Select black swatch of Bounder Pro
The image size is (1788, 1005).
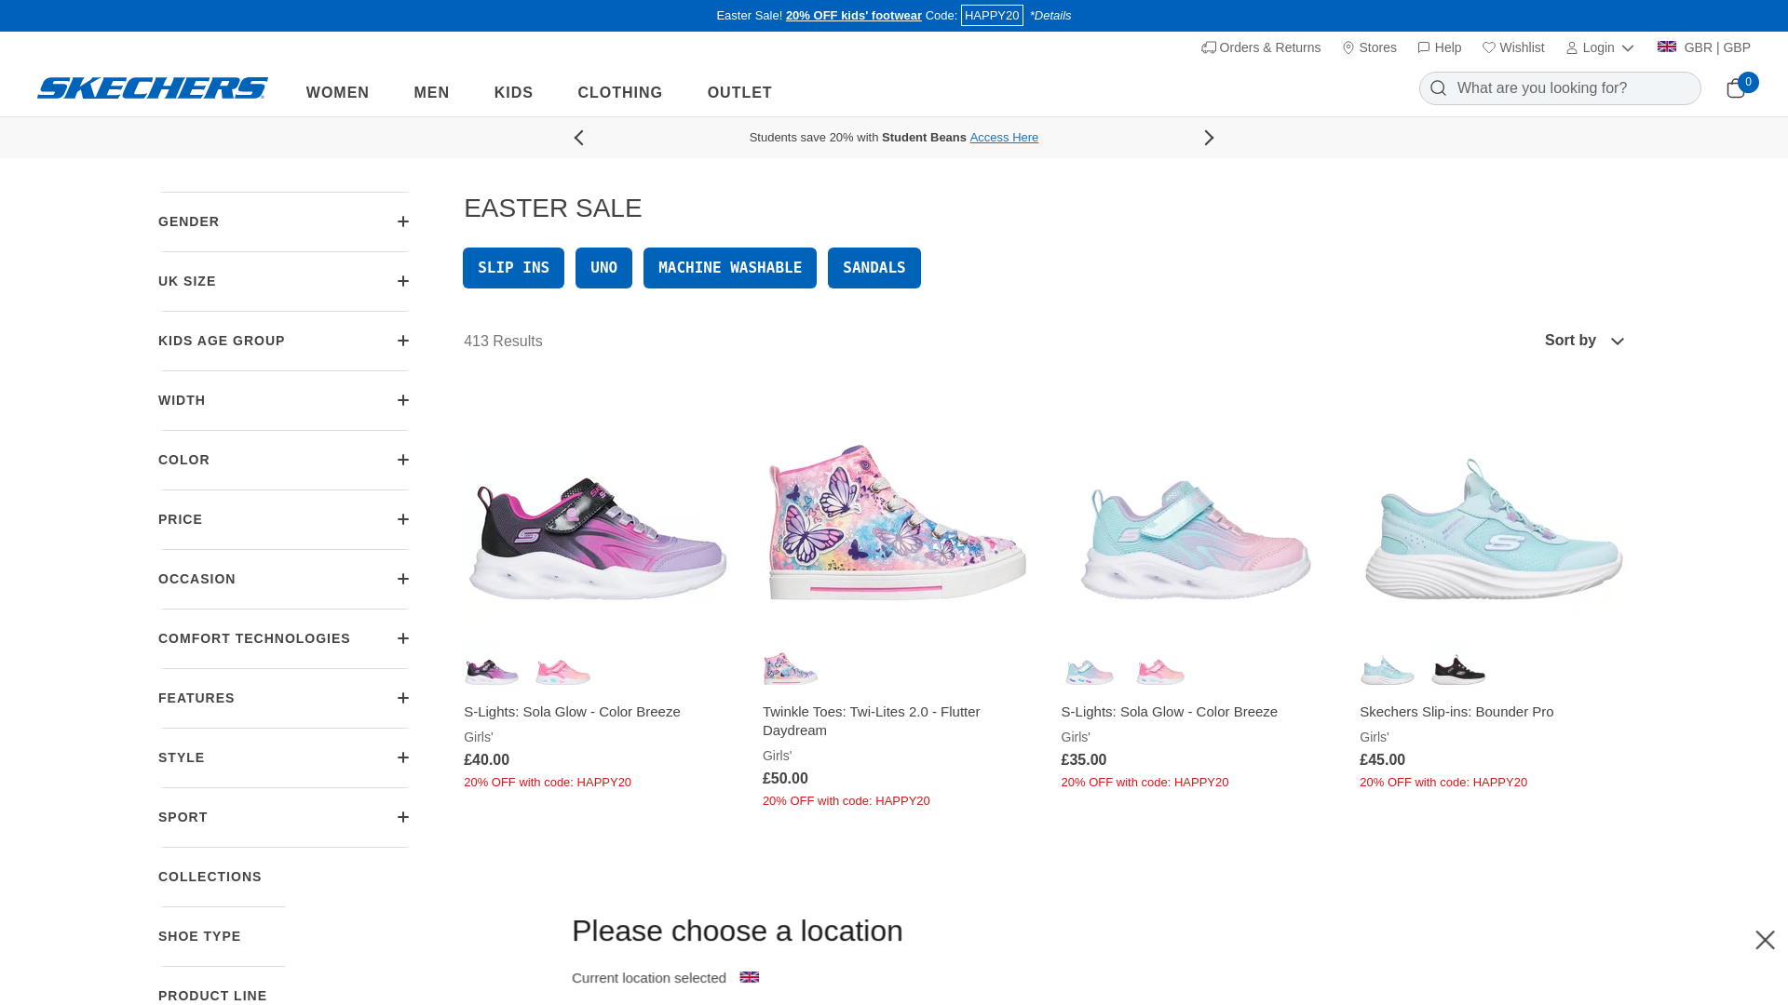(1458, 671)
